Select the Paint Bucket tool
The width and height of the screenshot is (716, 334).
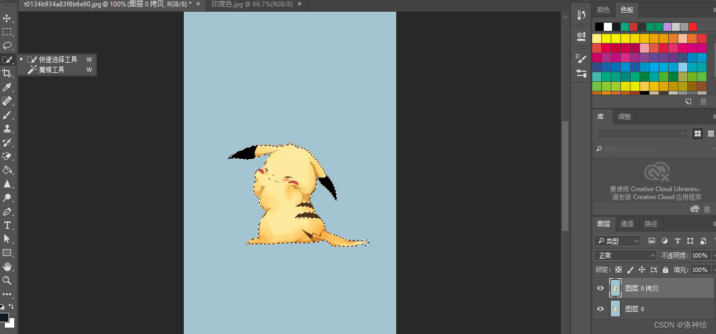tap(7, 170)
